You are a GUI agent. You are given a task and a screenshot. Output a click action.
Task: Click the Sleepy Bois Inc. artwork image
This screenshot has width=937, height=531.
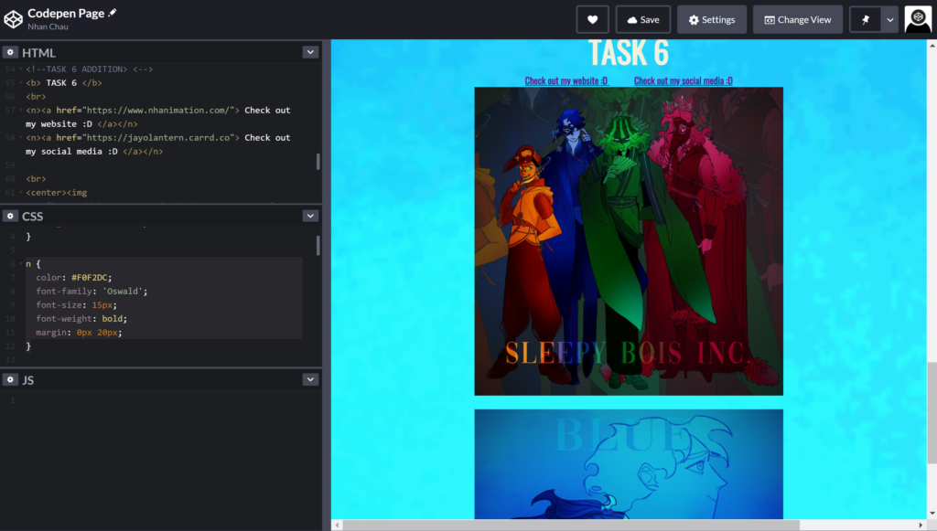tap(629, 240)
